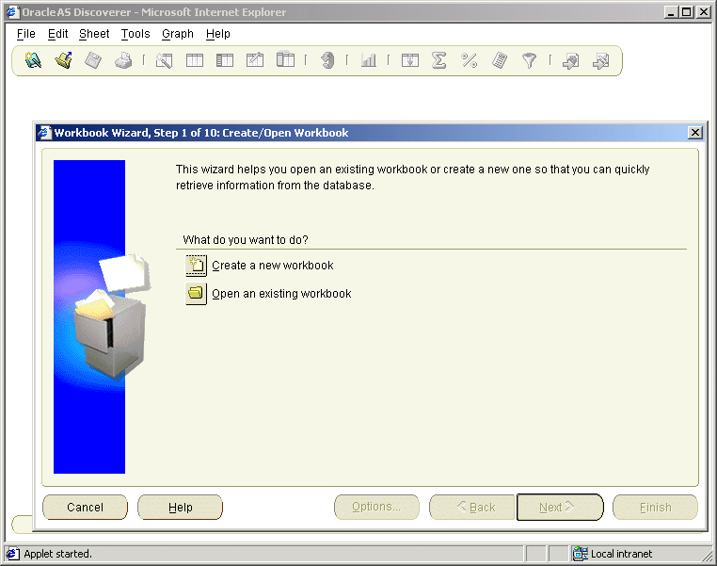Image resolution: width=717 pixels, height=566 pixels.
Task: Click the Create a new workbook icon
Action: [x=196, y=266]
